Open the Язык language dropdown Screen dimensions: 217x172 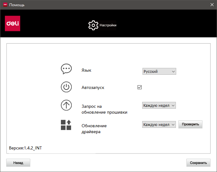pyautogui.click(x=159, y=71)
